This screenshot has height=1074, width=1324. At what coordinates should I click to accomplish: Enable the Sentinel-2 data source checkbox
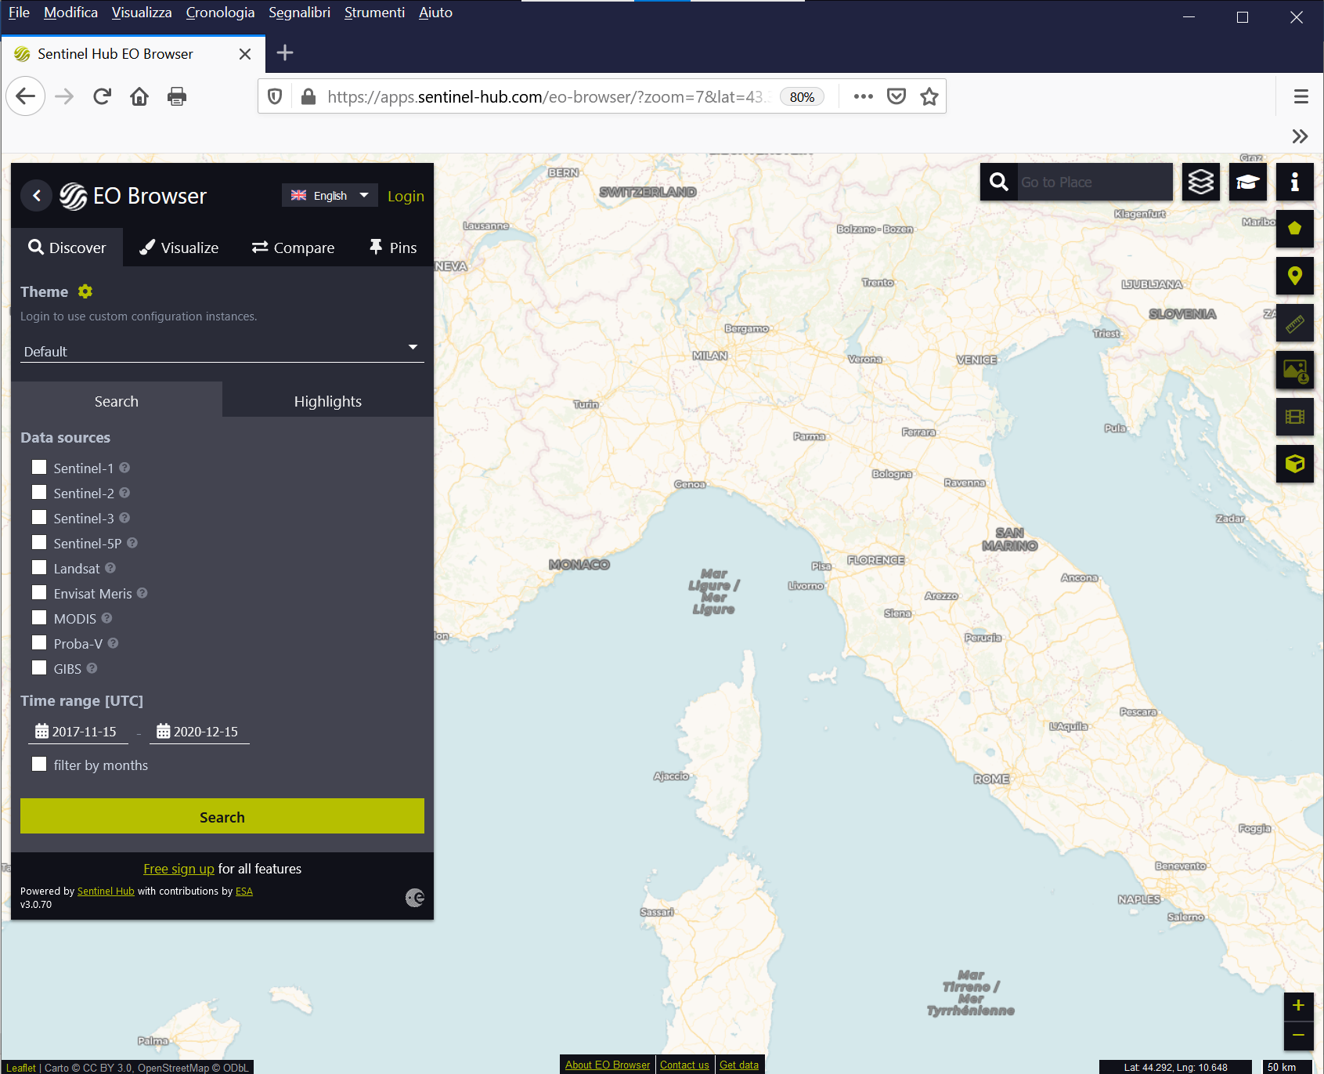coord(39,492)
